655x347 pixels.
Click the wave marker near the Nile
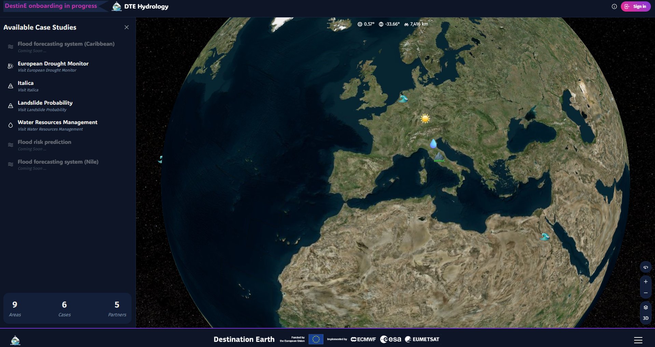click(545, 237)
